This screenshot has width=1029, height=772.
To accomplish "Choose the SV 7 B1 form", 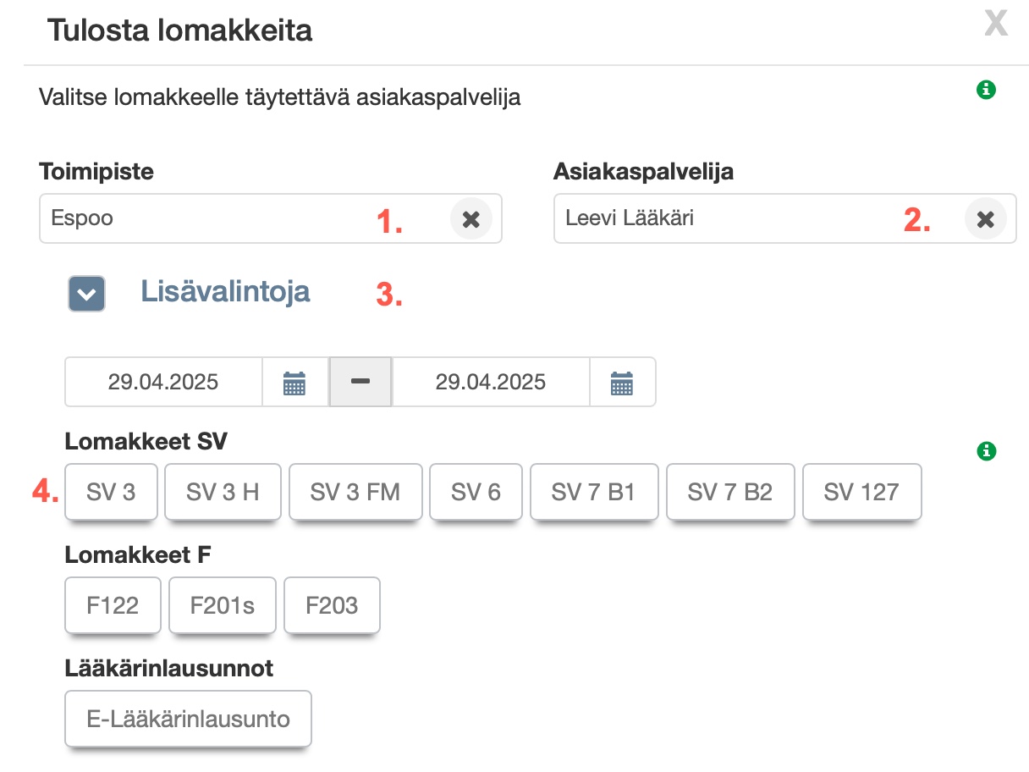I will [x=593, y=492].
